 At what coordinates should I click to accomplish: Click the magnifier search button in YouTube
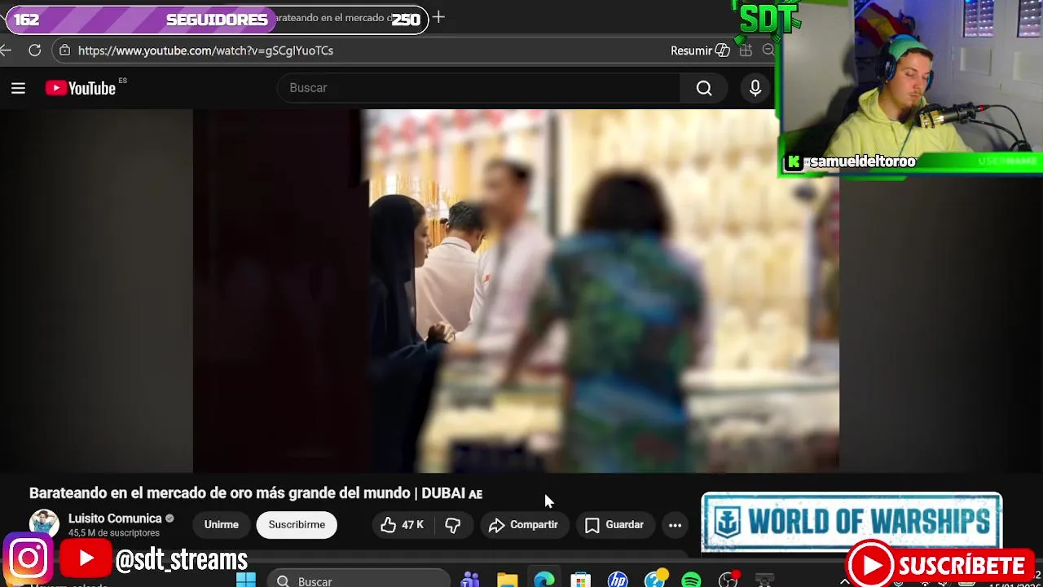tap(704, 88)
